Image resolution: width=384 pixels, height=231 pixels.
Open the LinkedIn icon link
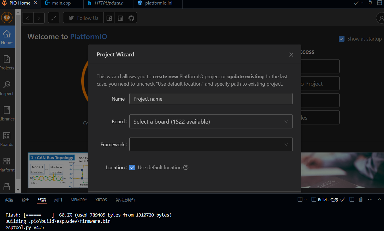(x=120, y=18)
